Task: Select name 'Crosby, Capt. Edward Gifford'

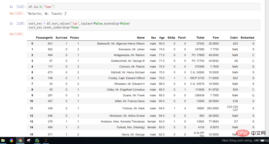Action: pos(126,78)
